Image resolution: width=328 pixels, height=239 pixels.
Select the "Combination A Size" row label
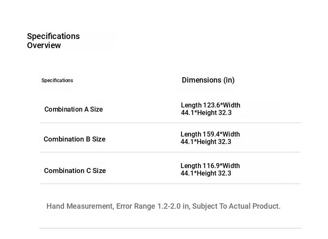click(x=73, y=110)
